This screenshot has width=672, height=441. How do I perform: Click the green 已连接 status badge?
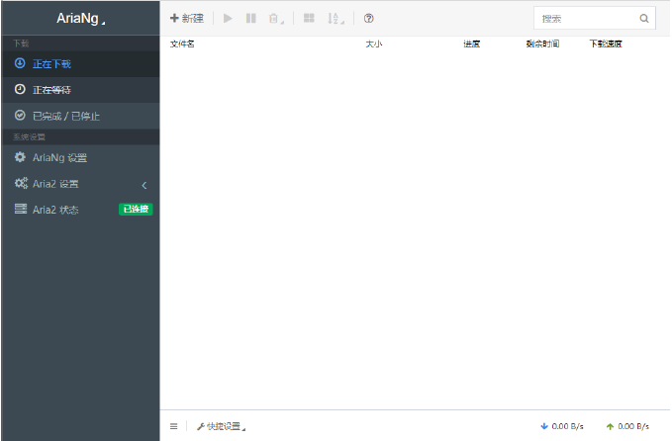point(136,210)
